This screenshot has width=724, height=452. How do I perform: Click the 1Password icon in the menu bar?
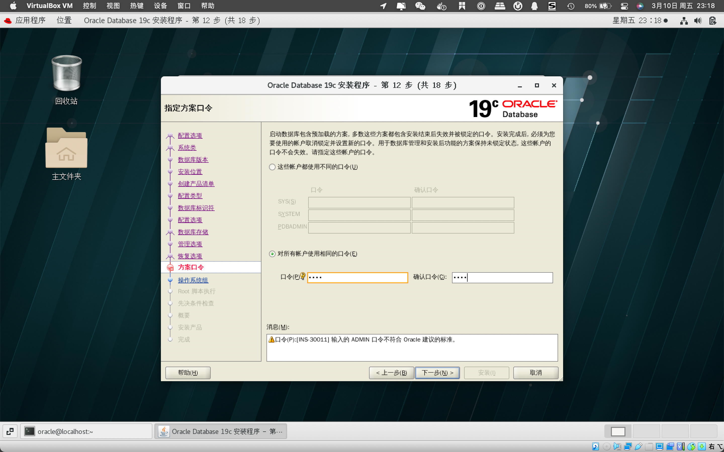point(481,6)
